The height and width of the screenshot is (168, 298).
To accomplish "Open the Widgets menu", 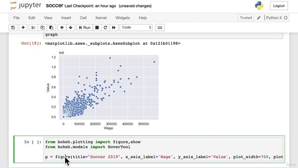I will pyautogui.click(x=122, y=18).
